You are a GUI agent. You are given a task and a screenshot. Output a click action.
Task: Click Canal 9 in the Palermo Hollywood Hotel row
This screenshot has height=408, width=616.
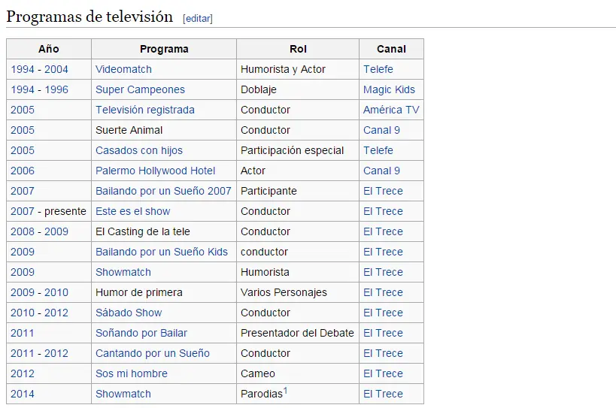[381, 171]
